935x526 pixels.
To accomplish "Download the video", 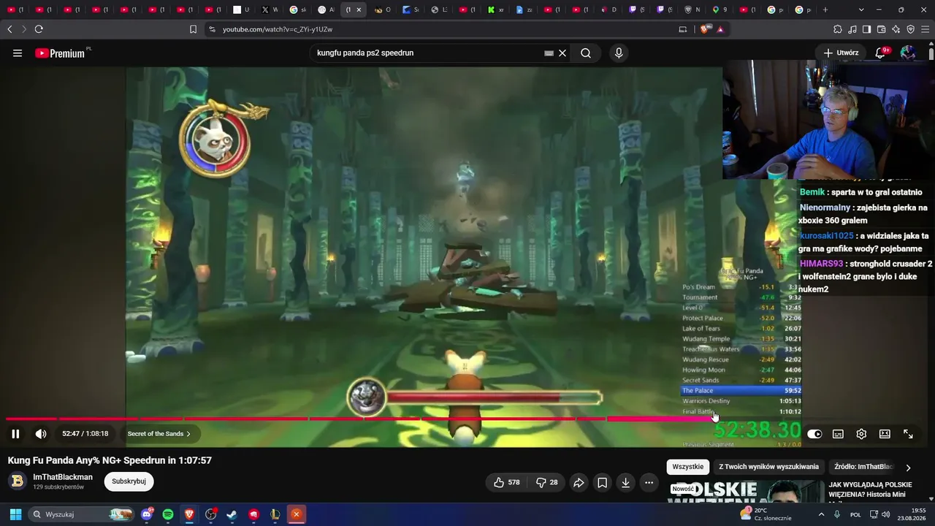I will pos(625,482).
